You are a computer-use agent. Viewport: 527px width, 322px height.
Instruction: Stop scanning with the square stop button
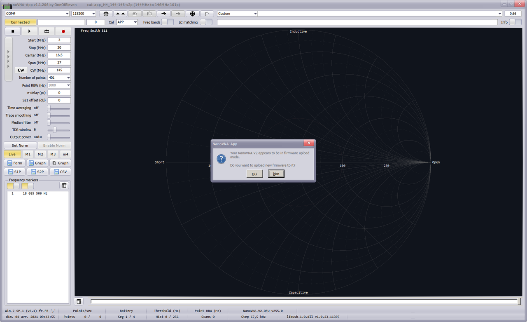point(13,31)
